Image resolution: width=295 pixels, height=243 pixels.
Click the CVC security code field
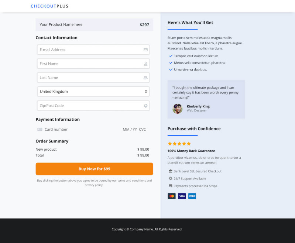click(x=142, y=130)
